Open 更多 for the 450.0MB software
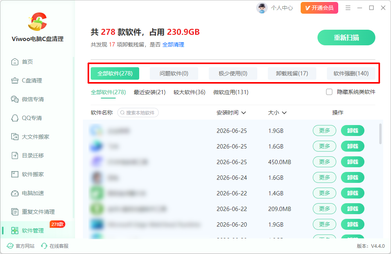 (x=325, y=162)
